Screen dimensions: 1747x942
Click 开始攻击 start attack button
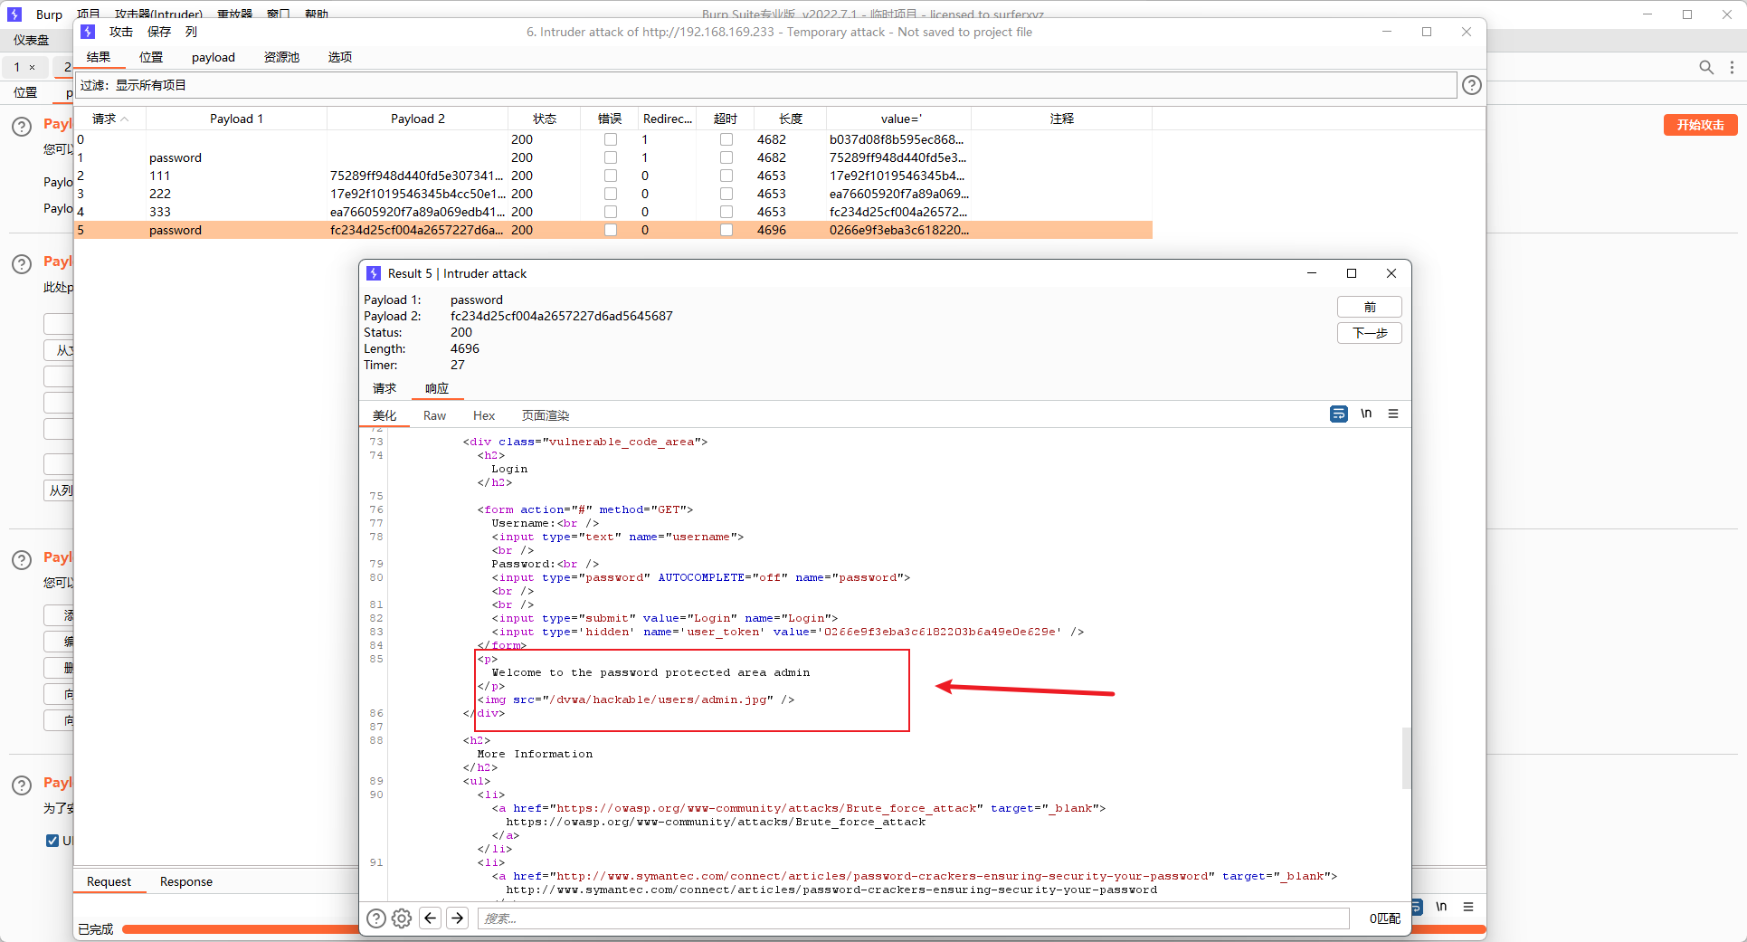click(x=1701, y=125)
